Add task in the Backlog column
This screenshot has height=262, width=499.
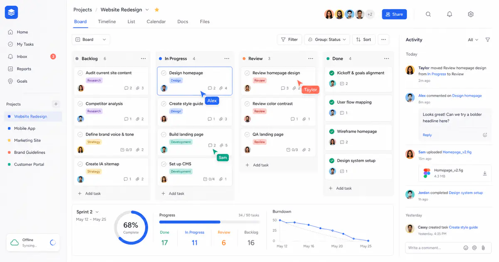[89, 193]
